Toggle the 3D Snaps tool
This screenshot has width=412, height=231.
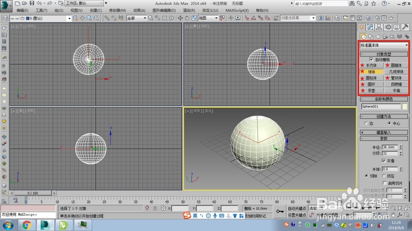246,18
